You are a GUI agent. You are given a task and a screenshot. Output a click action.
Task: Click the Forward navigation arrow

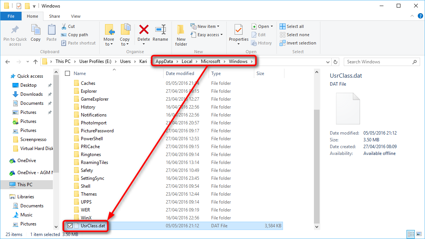[x=19, y=62]
